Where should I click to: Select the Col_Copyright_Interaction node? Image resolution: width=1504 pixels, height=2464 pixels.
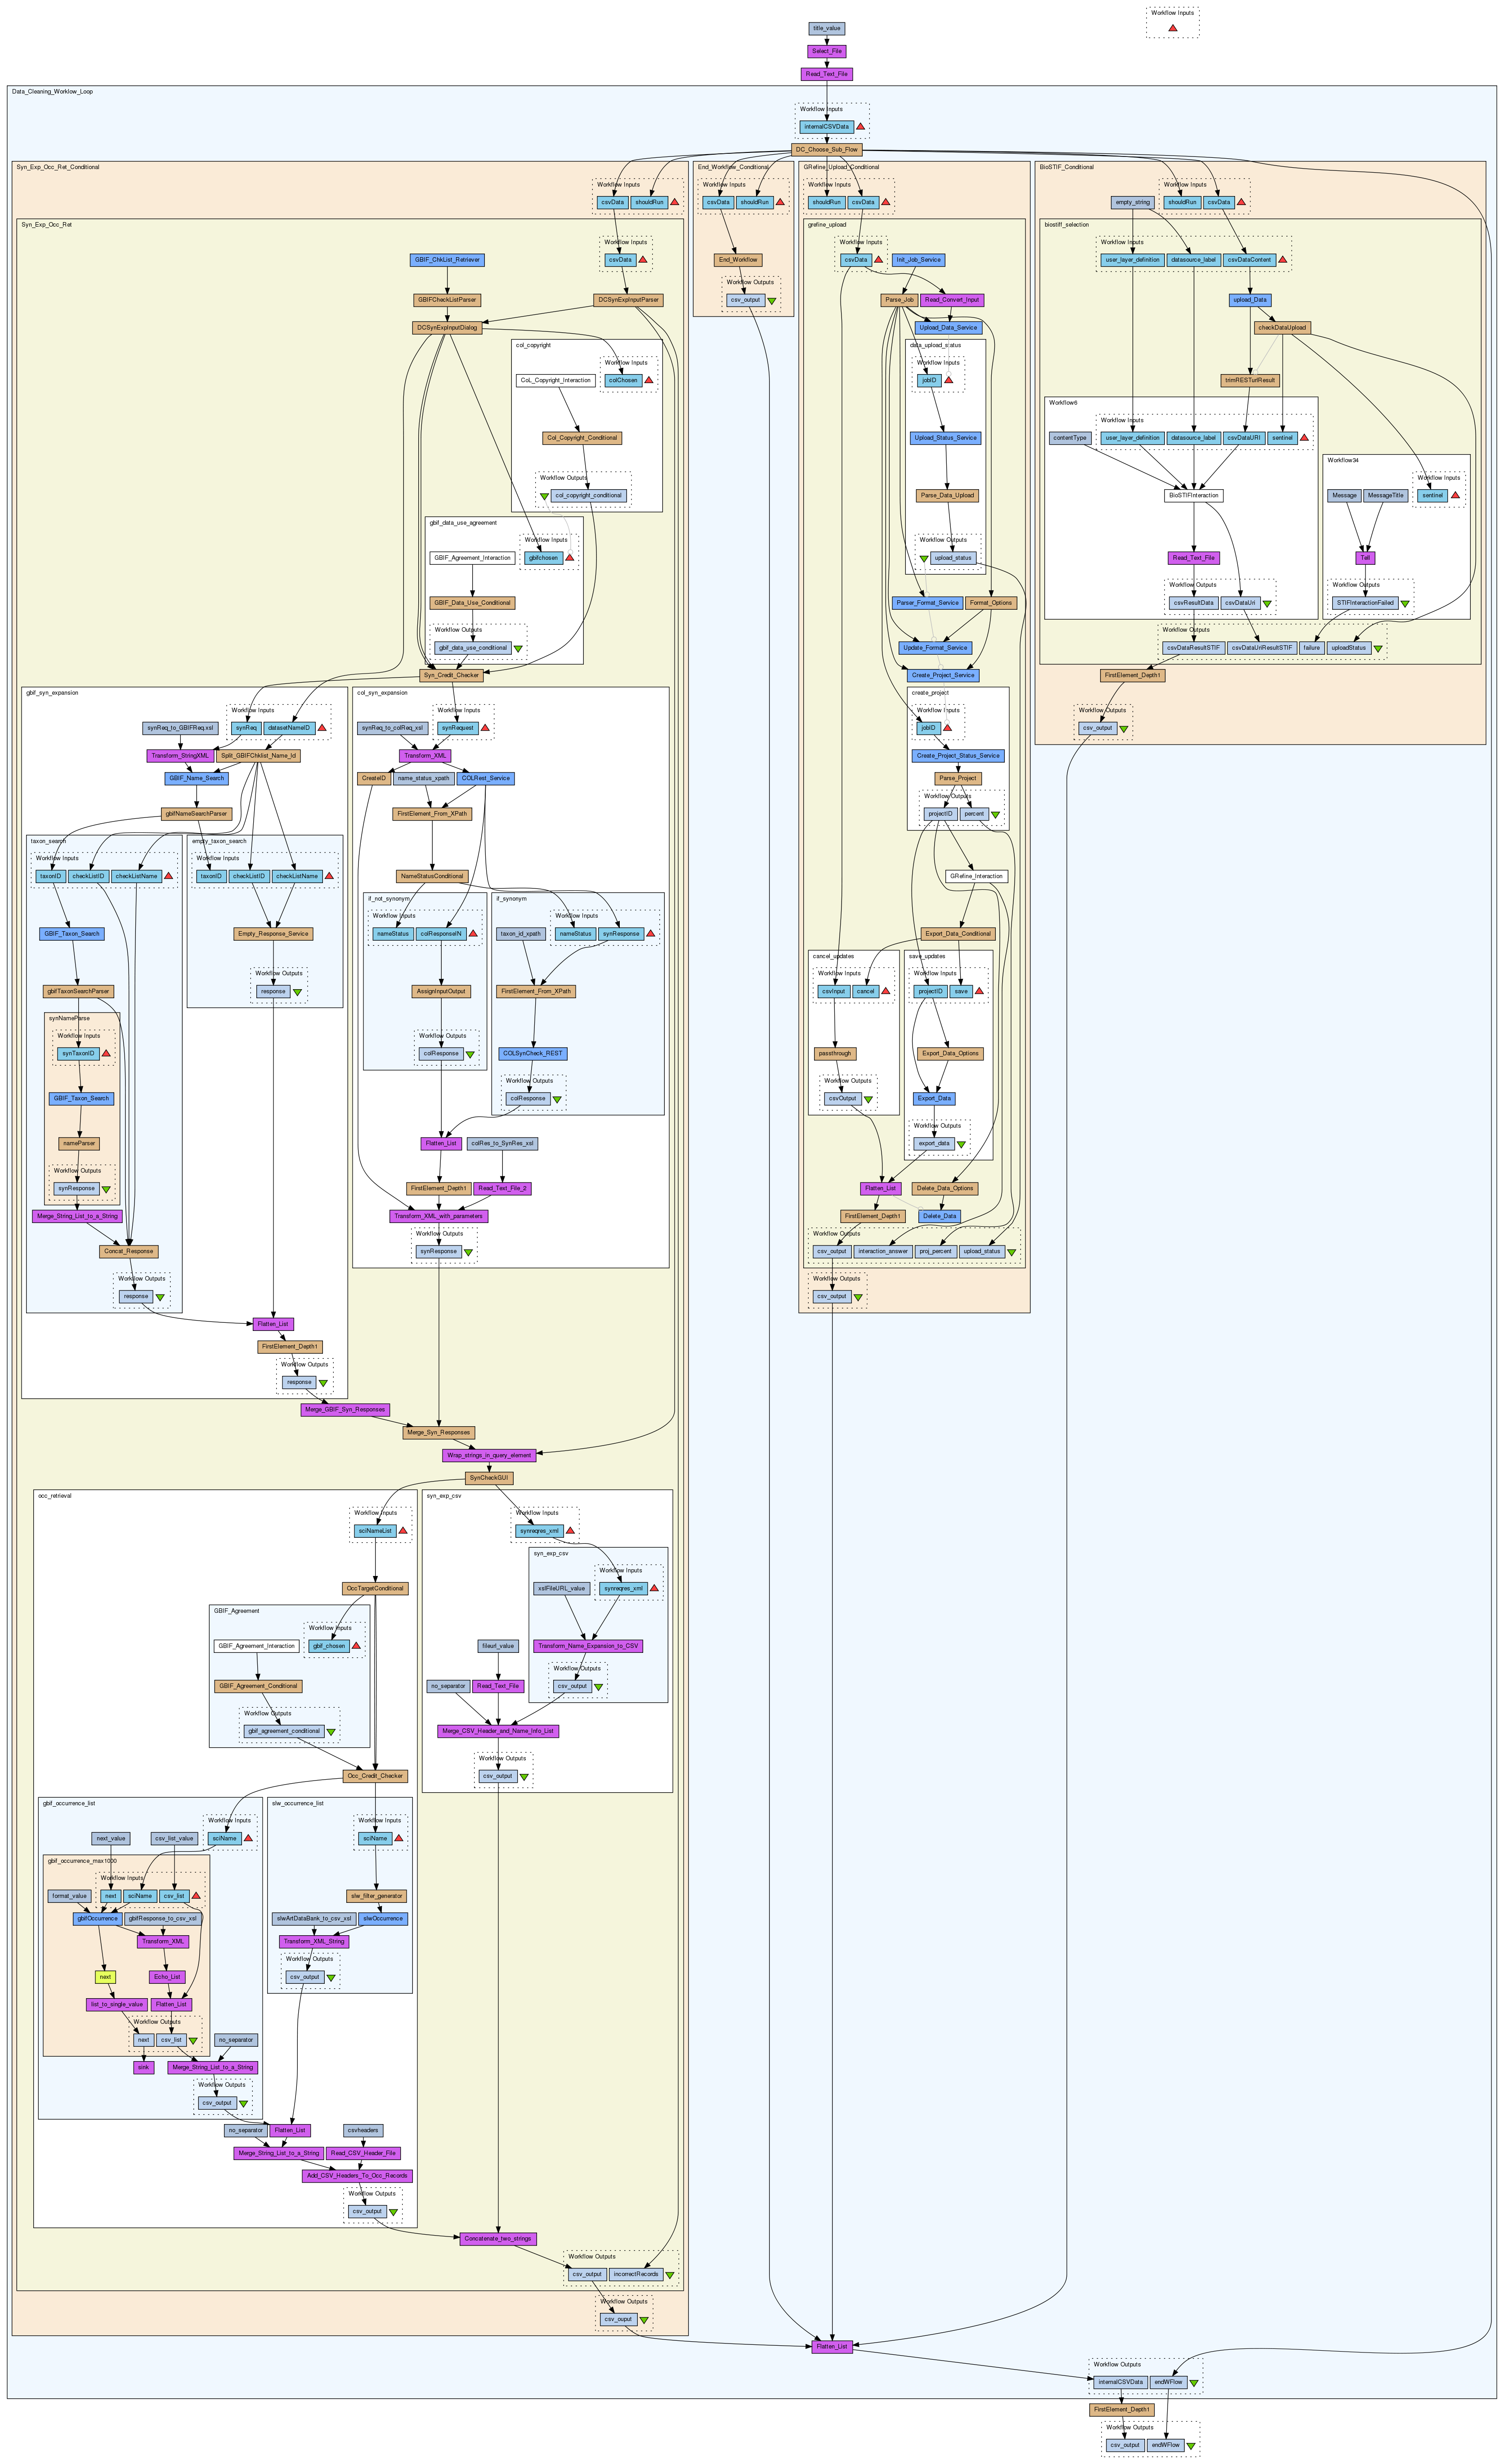556,380
